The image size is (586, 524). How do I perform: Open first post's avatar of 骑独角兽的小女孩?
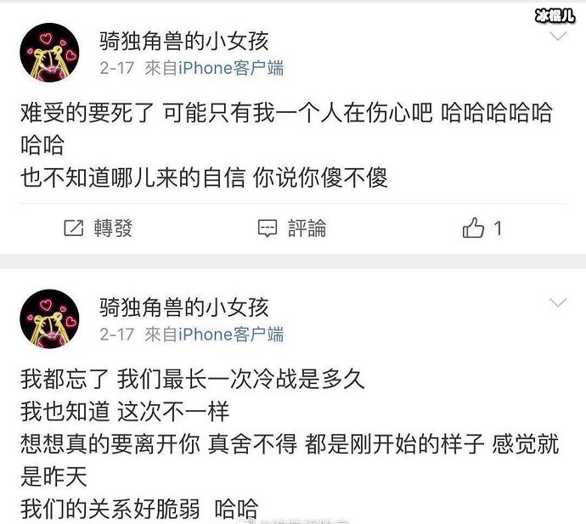pos(49,53)
